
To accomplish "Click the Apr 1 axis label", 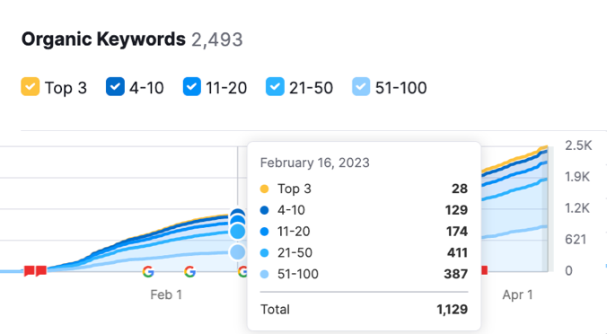I will click(x=517, y=294).
